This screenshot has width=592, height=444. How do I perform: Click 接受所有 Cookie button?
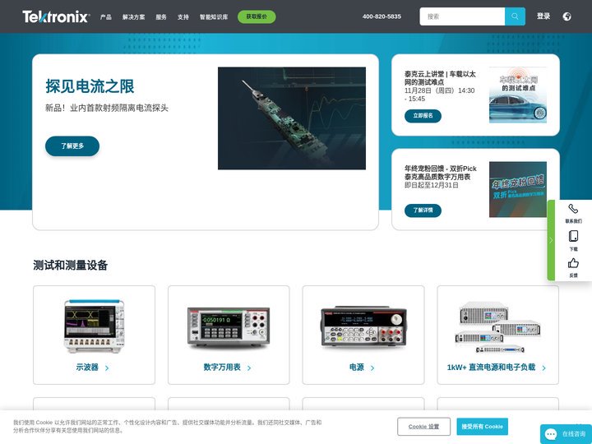click(482, 427)
